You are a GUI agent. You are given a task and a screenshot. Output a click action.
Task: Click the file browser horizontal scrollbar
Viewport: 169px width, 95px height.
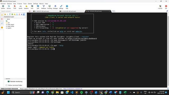tap(8, 79)
